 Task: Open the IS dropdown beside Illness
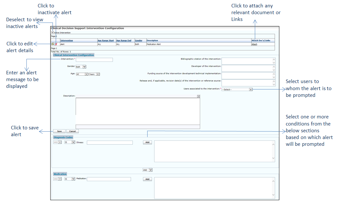tap(70, 142)
